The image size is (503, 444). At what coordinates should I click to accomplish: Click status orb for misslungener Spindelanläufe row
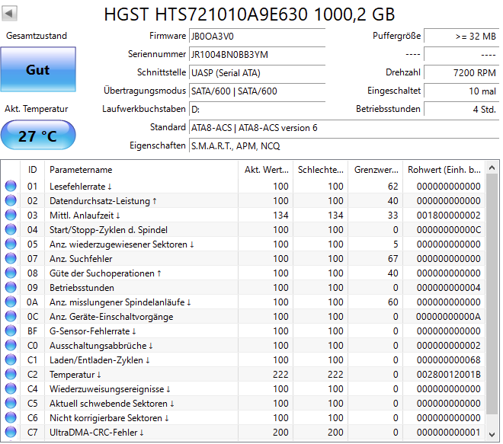tap(11, 302)
